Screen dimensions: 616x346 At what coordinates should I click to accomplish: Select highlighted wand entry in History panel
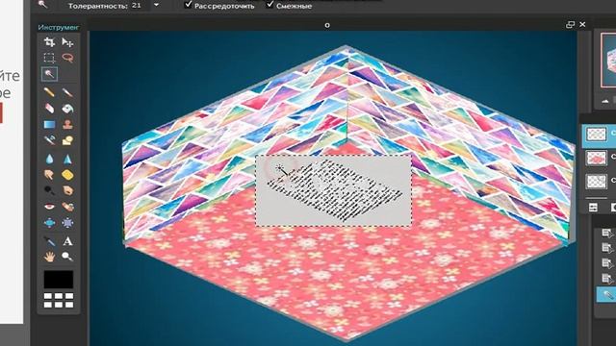(606, 295)
